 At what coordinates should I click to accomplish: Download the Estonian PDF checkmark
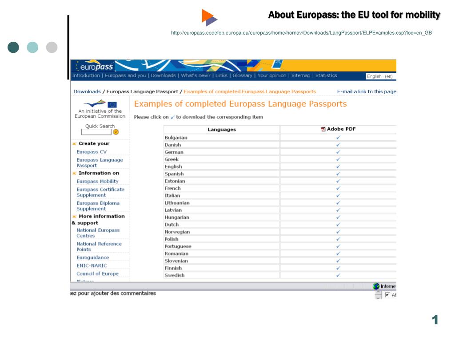click(338, 181)
